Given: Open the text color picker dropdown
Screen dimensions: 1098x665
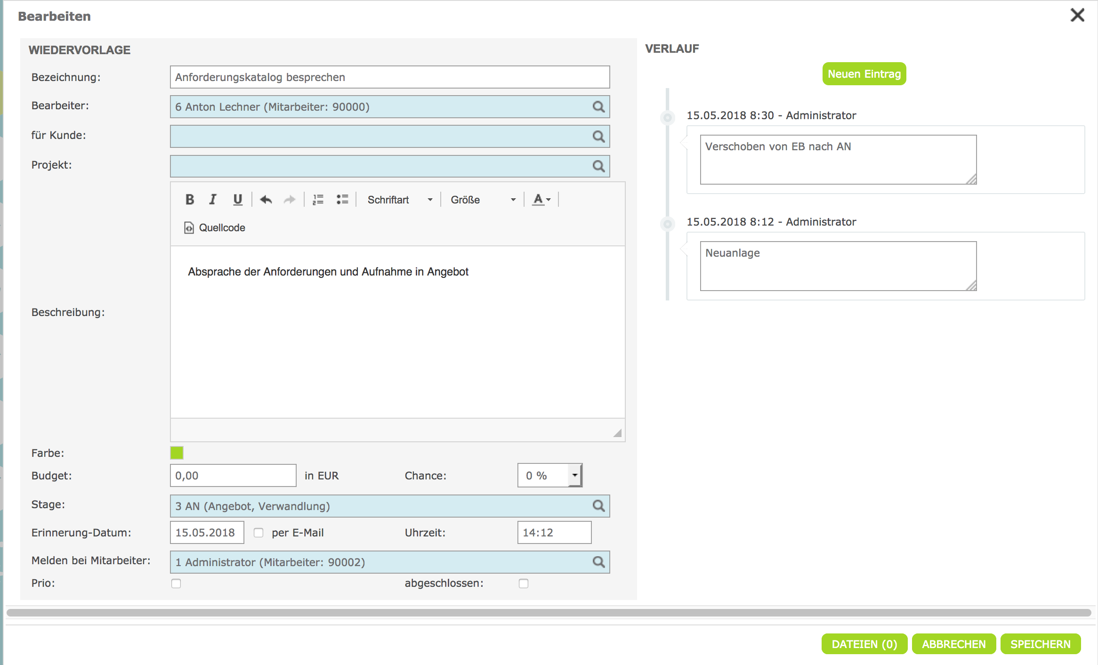Looking at the screenshot, I should coord(541,200).
